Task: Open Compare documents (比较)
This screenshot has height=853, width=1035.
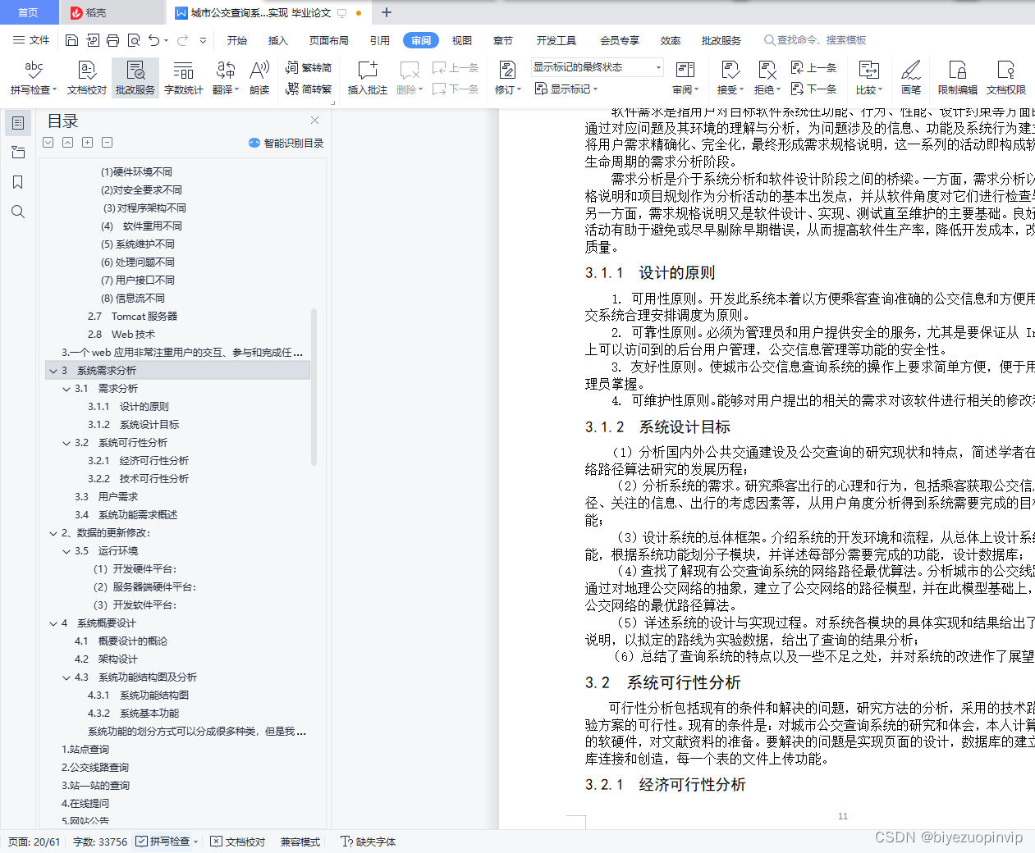Action: (x=869, y=77)
